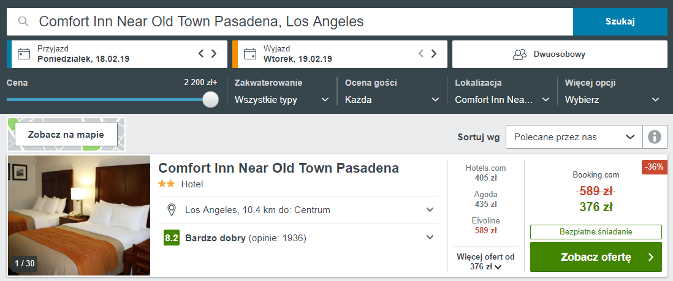Click the check-out calendar icon
The image size is (673, 281).
coord(250,54)
